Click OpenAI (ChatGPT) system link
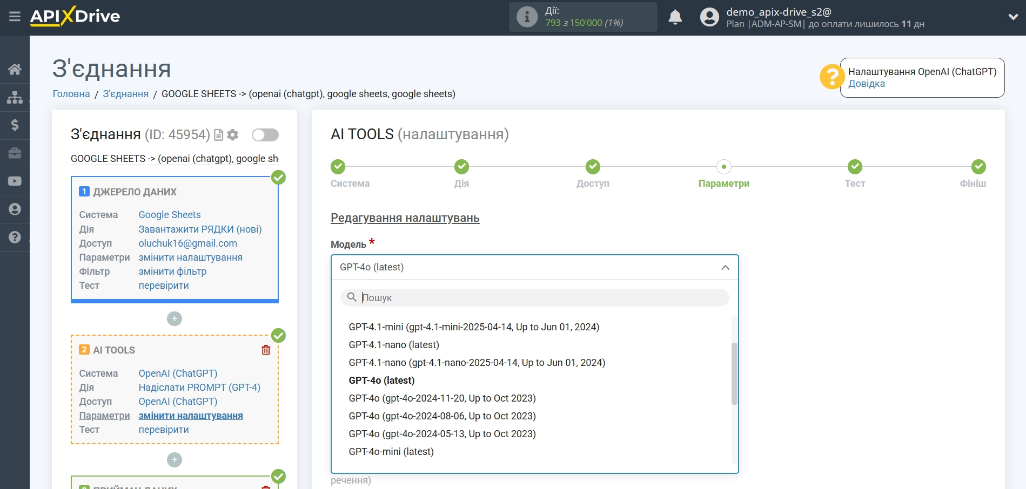Image resolution: width=1026 pixels, height=489 pixels. (178, 373)
